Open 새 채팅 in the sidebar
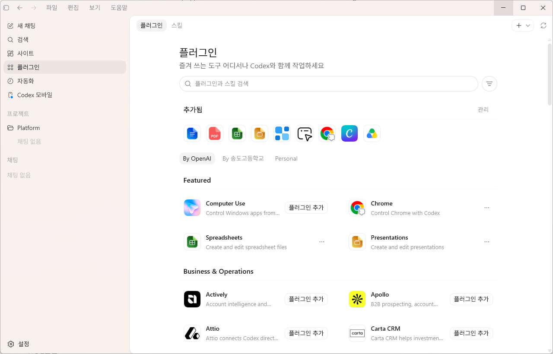This screenshot has height=354, width=553. [65, 26]
